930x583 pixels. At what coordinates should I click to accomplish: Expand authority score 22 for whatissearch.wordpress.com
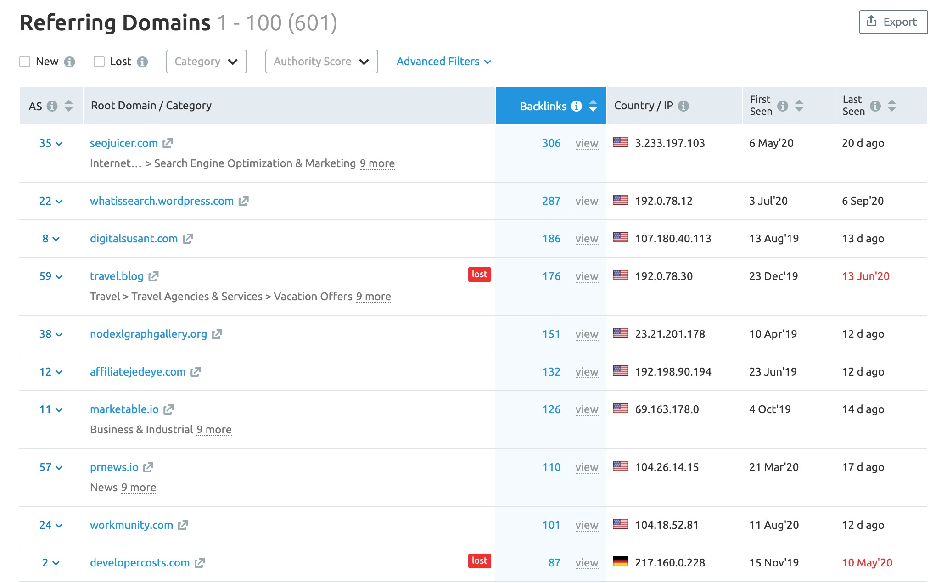tap(51, 201)
